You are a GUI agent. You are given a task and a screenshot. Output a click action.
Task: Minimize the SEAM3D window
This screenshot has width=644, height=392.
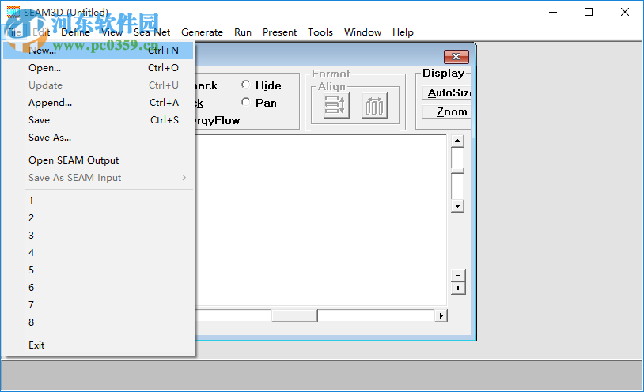point(553,12)
